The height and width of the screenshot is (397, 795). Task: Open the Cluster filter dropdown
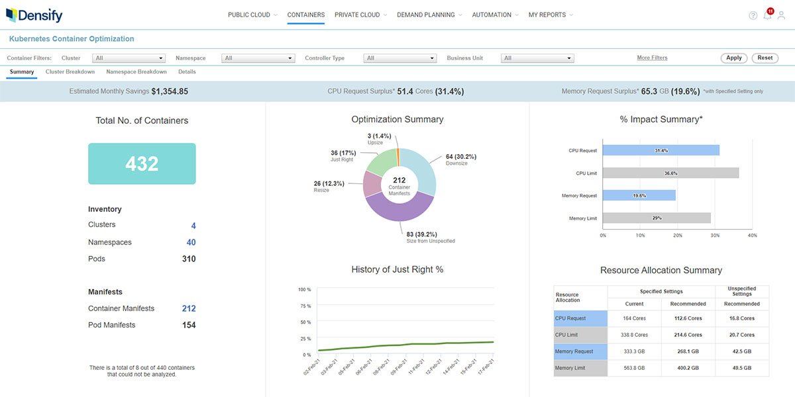coord(129,58)
